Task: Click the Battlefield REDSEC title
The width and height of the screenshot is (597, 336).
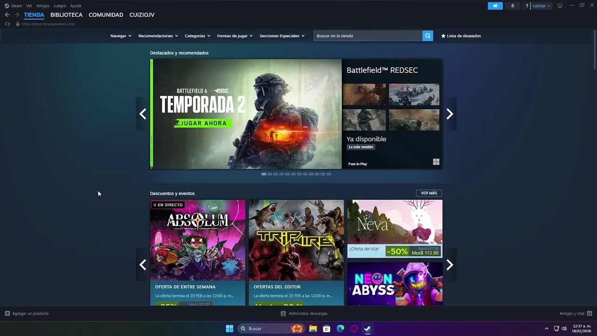Action: [382, 70]
